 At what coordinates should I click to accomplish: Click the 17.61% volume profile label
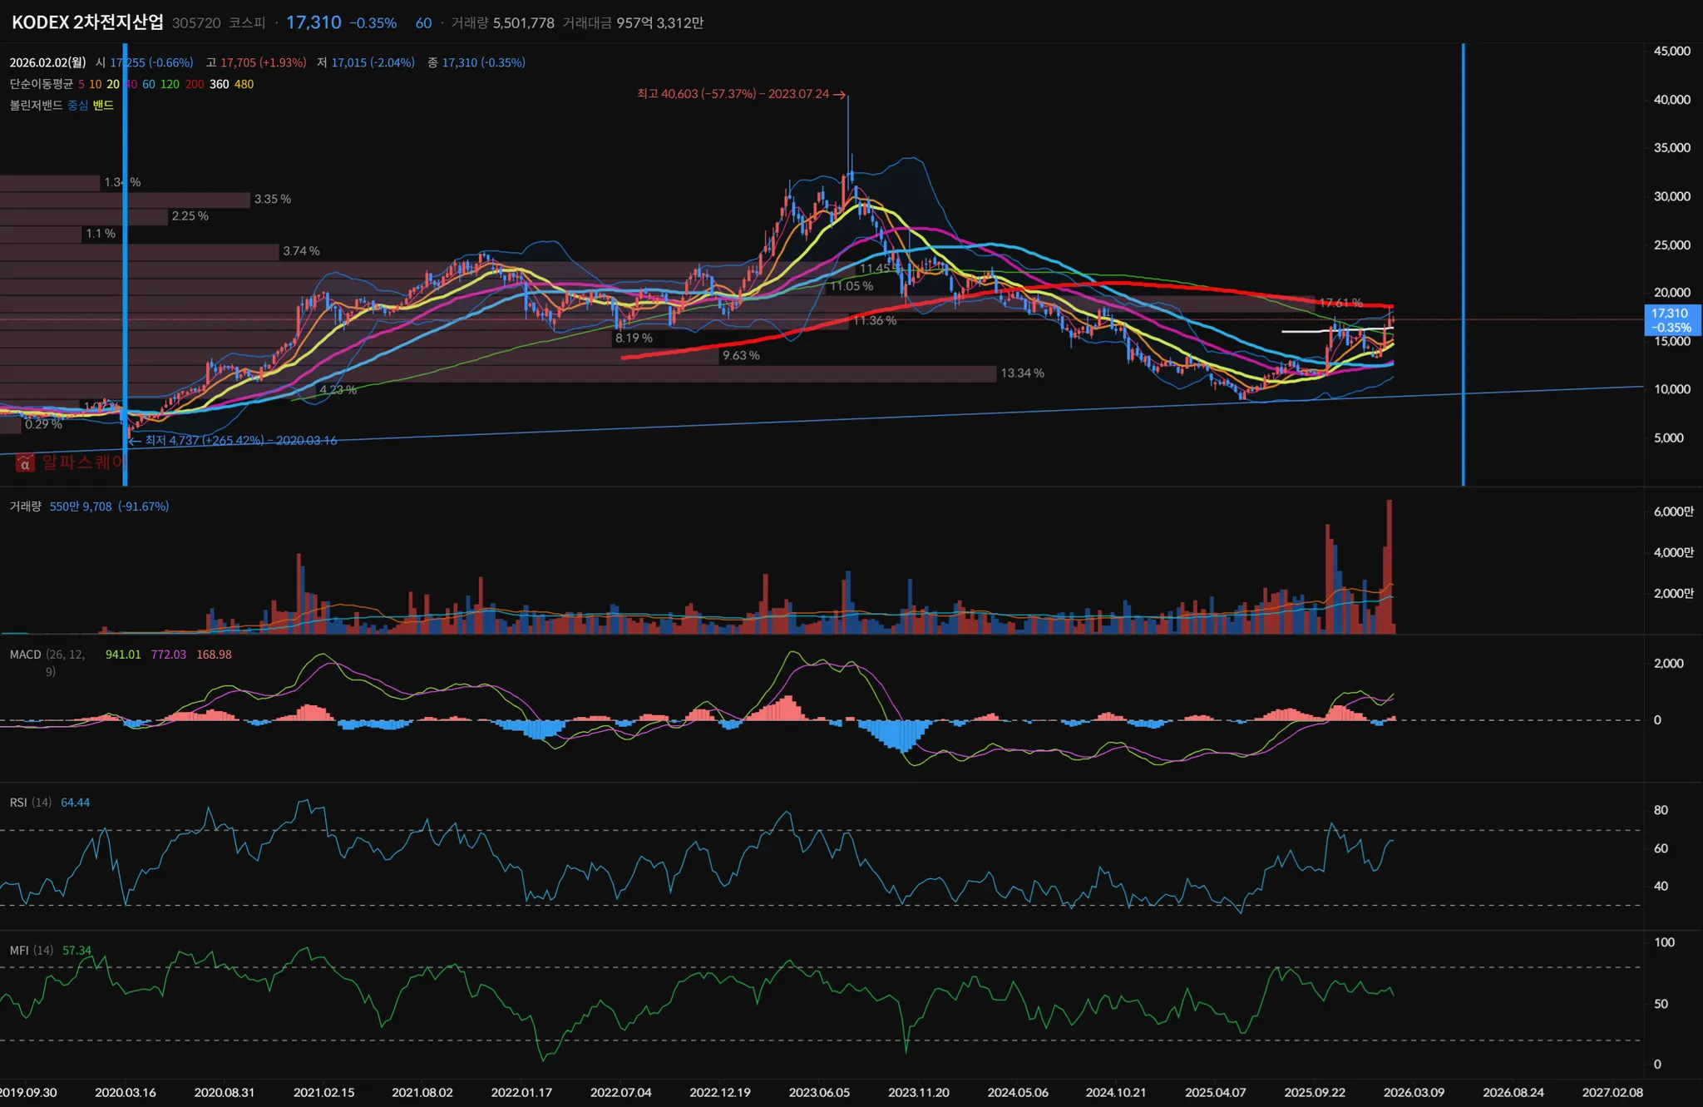coord(1340,303)
